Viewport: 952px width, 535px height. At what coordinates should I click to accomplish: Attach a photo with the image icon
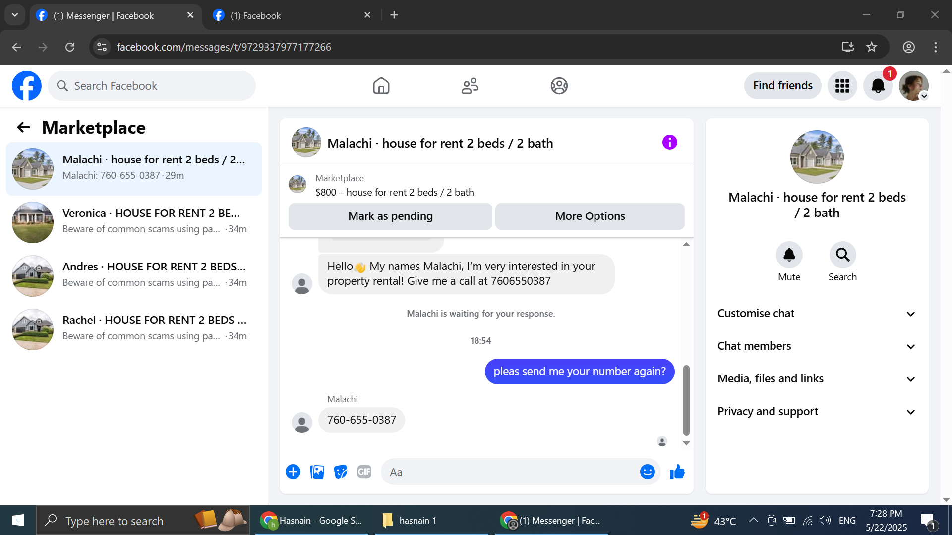(x=317, y=472)
